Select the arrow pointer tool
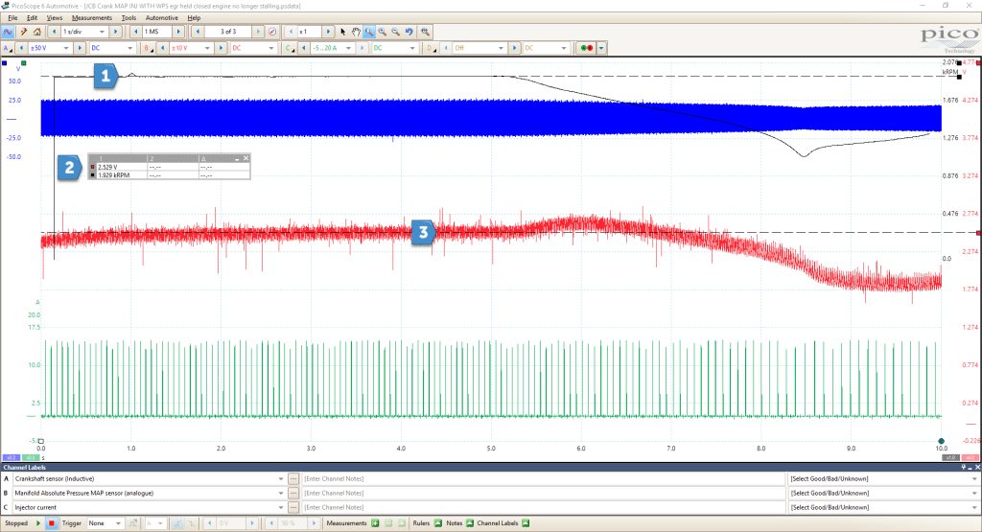Viewport: 982px width, 532px height. (x=342, y=32)
